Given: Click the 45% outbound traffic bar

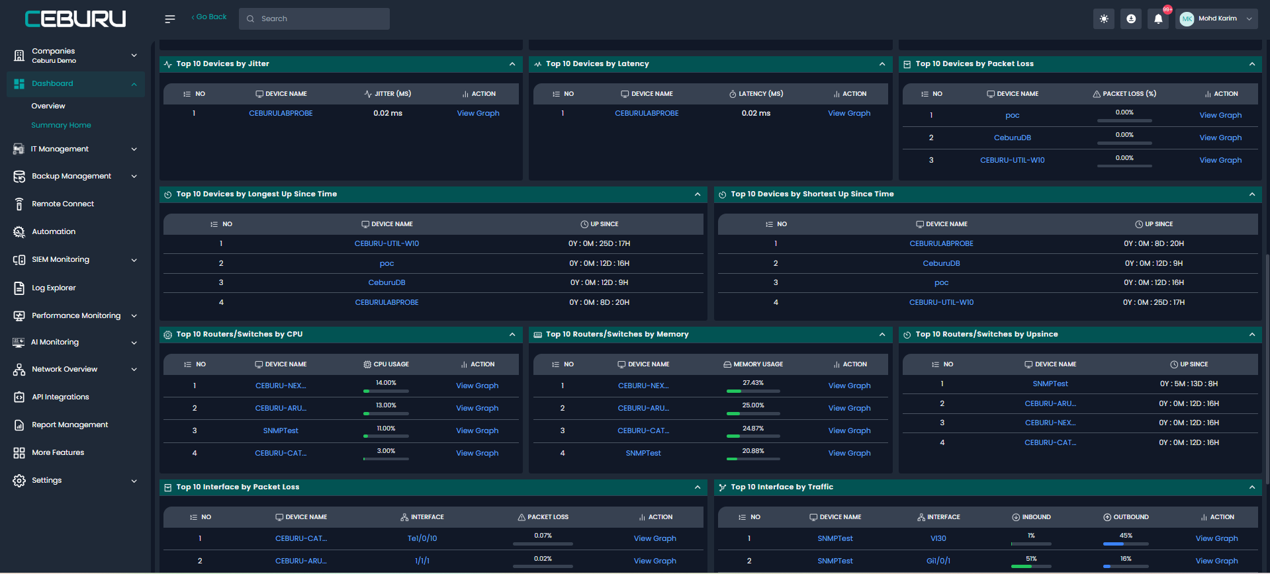Looking at the screenshot, I should point(1126,544).
